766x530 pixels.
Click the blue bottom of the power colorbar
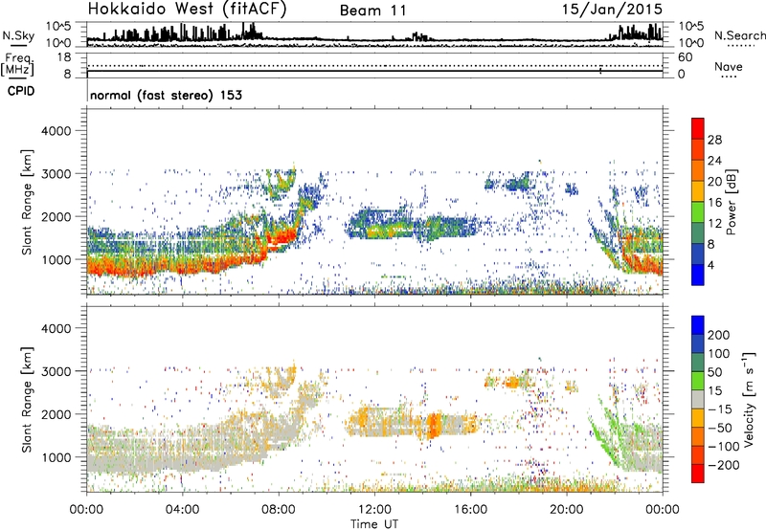[698, 275]
